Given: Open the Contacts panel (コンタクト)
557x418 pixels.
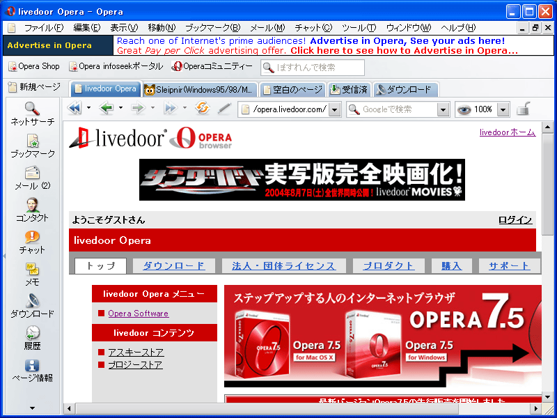Looking at the screenshot, I should point(32,210).
